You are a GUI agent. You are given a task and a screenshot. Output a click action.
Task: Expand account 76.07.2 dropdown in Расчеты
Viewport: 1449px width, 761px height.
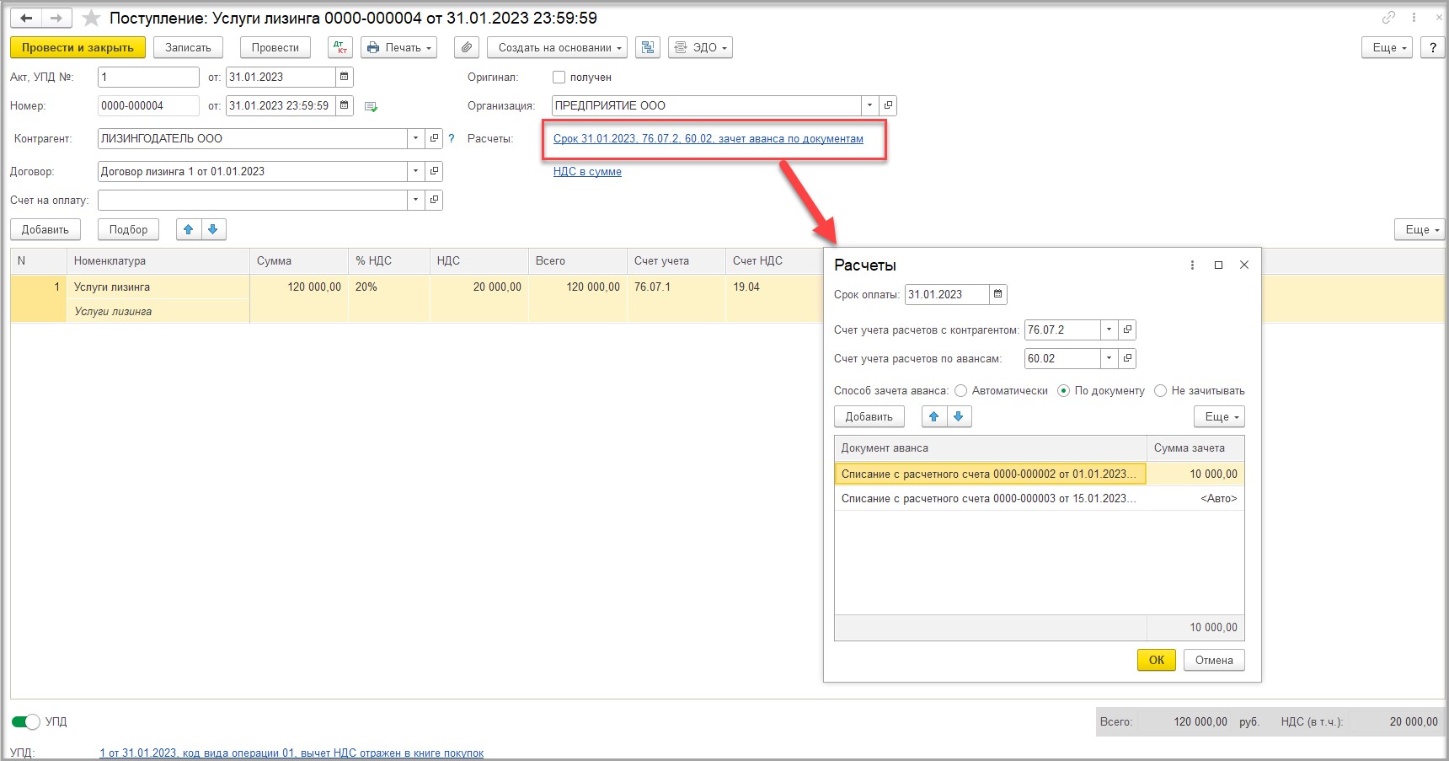(x=1109, y=330)
